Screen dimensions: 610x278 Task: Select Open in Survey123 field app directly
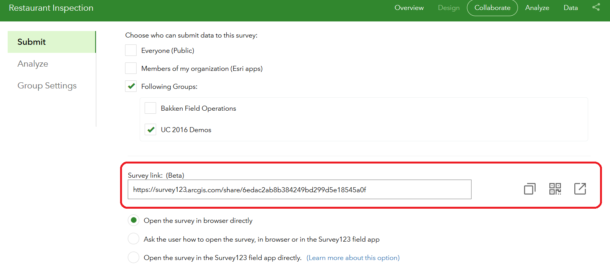click(x=134, y=257)
